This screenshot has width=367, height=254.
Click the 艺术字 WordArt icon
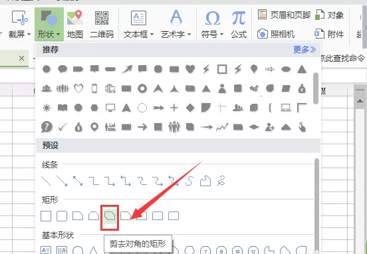point(176,17)
